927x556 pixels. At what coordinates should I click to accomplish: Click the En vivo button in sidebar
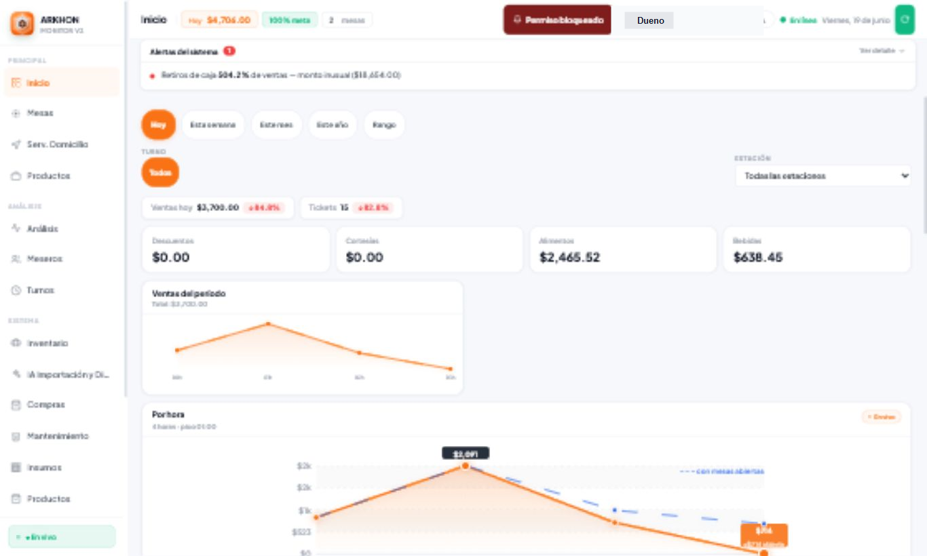[x=62, y=536]
